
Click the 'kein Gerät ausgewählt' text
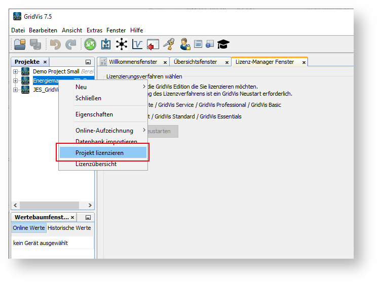pyautogui.click(x=41, y=243)
